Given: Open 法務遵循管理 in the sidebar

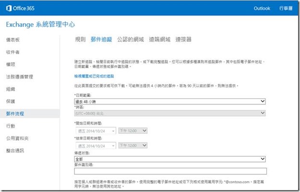Looking at the screenshot, I should [x=19, y=77].
